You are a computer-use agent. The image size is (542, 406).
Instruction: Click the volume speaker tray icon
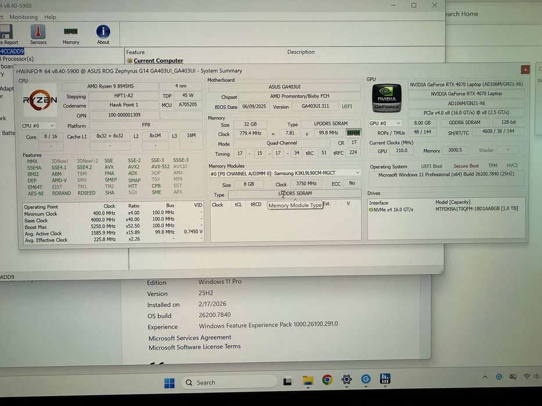click(x=536, y=376)
